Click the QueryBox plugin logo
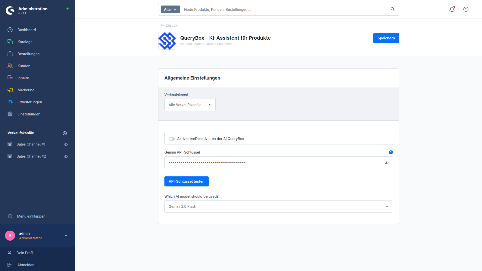 point(167,41)
